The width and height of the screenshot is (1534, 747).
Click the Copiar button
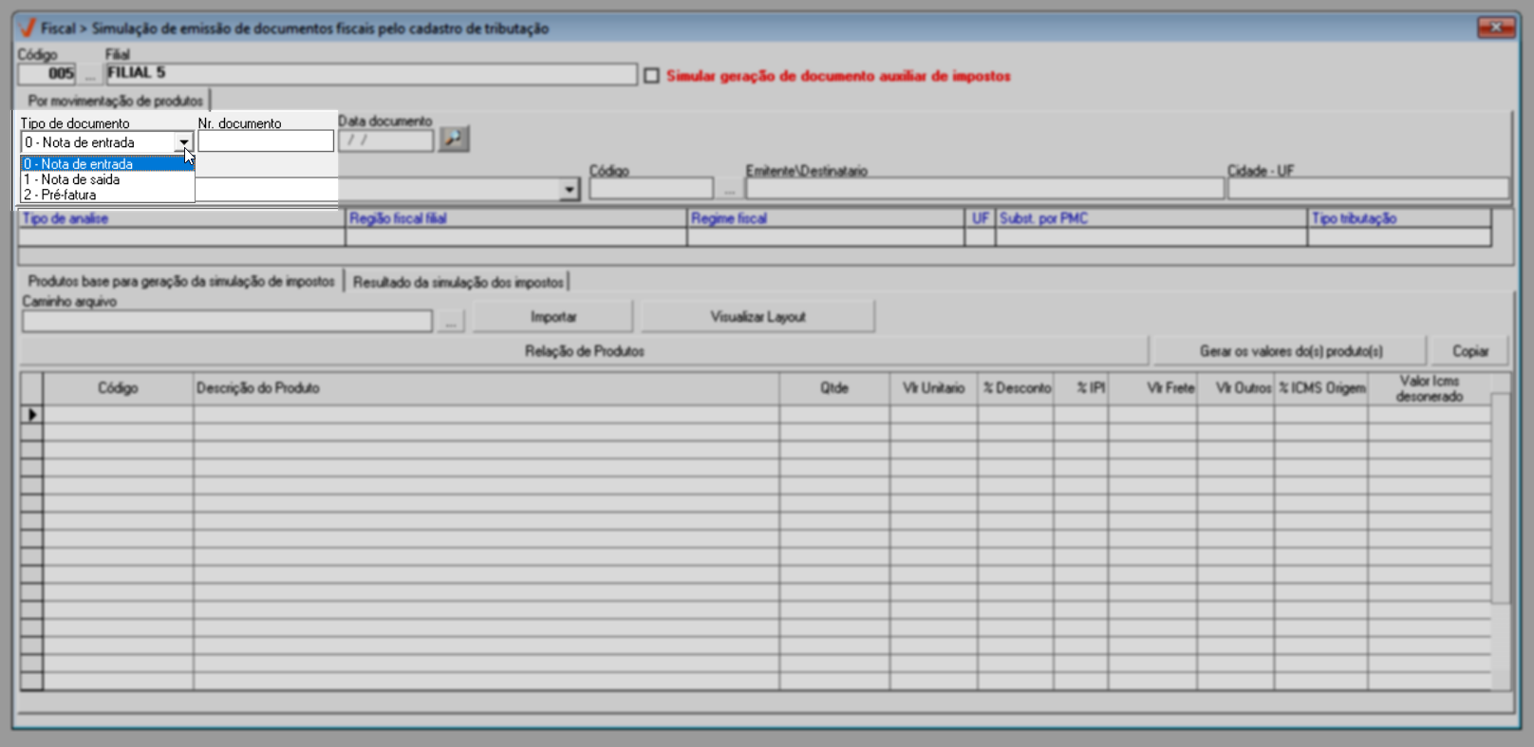point(1470,351)
